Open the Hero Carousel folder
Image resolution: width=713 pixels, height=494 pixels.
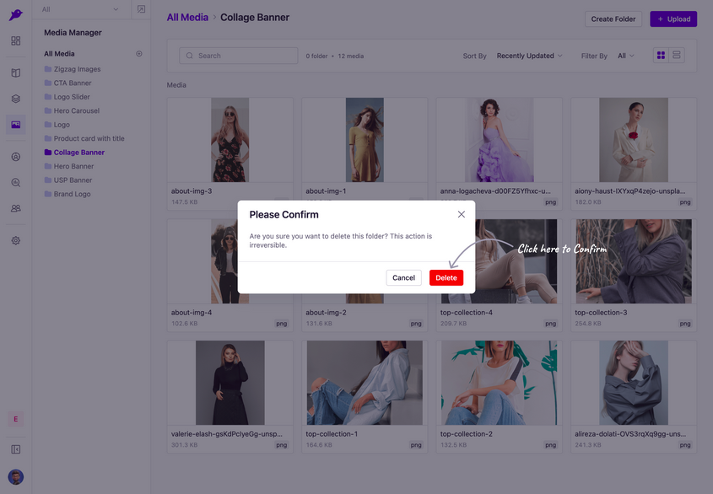click(72, 111)
